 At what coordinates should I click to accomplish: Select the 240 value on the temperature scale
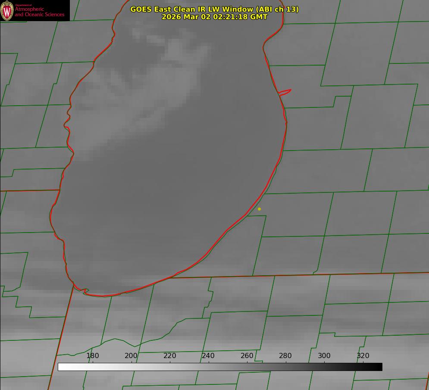(208, 355)
